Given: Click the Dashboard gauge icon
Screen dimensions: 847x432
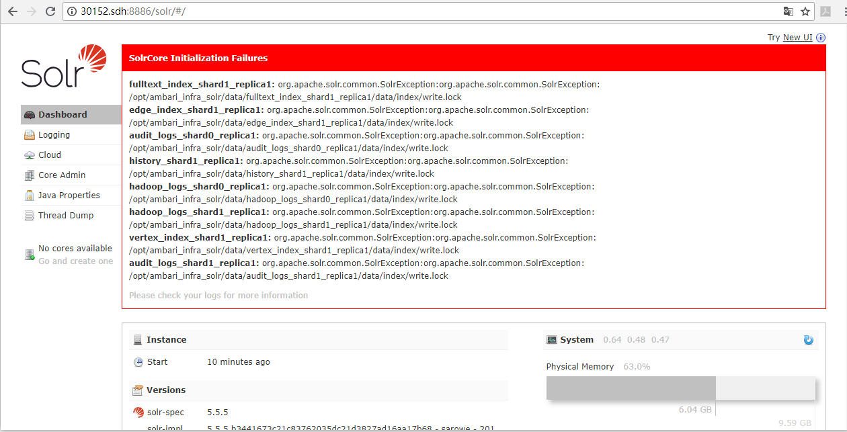Looking at the screenshot, I should coord(30,115).
